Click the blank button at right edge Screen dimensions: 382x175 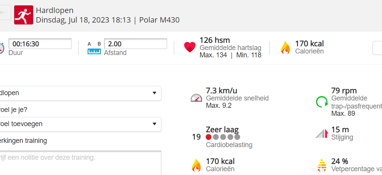tap(377, 48)
